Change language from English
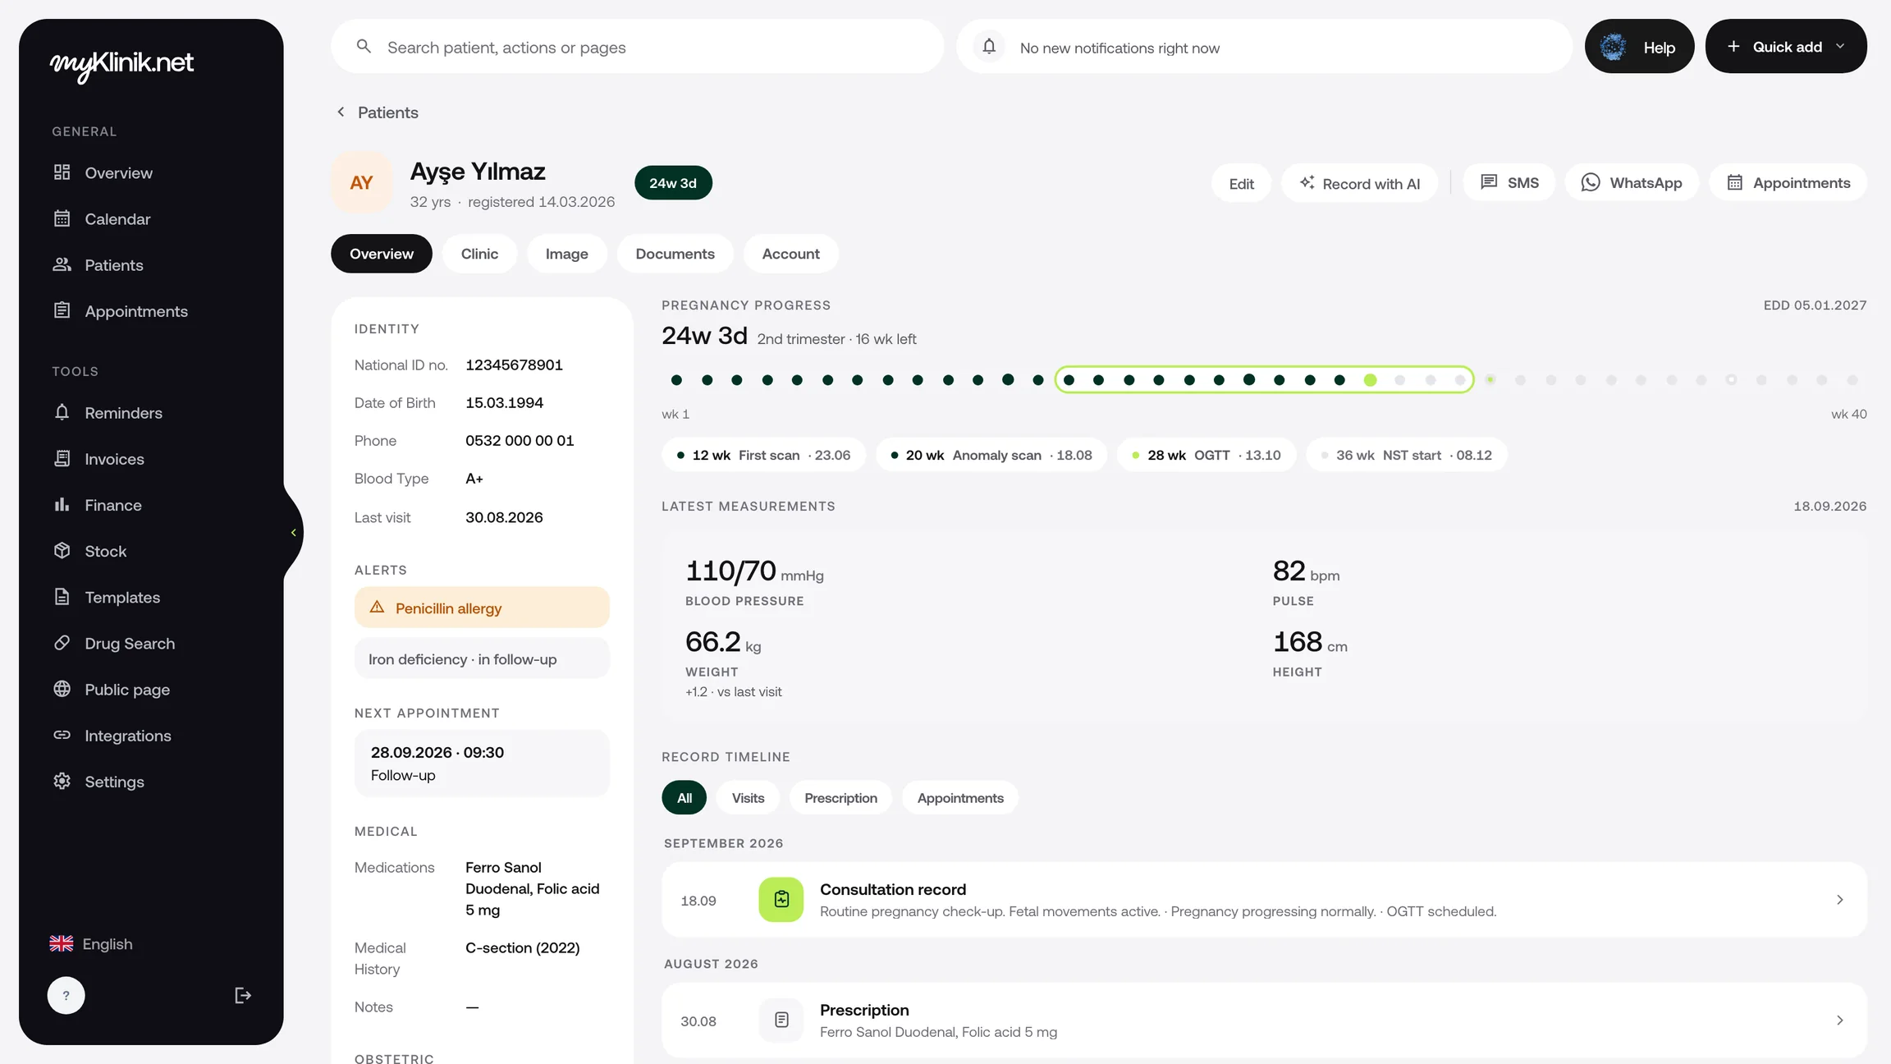The height and width of the screenshot is (1064, 1891). [91, 943]
